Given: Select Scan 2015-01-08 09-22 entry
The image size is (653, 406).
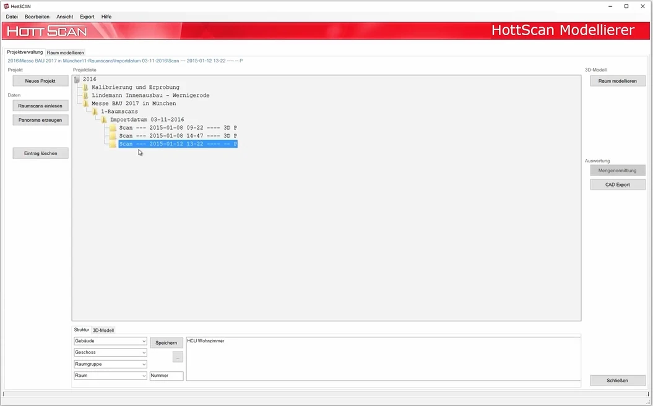Looking at the screenshot, I should point(178,128).
